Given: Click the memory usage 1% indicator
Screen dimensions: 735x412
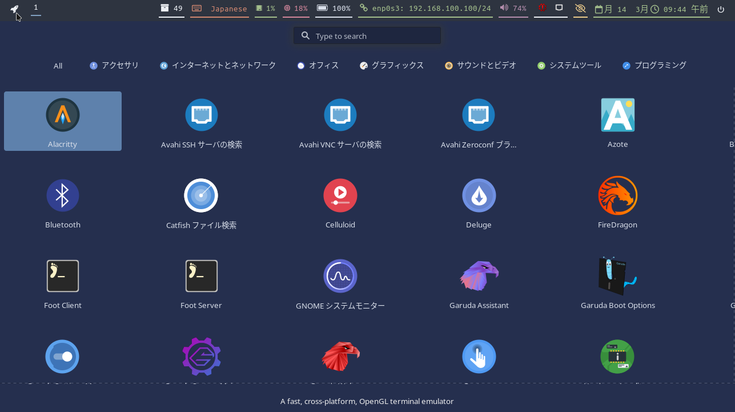Looking at the screenshot, I should 266,9.
